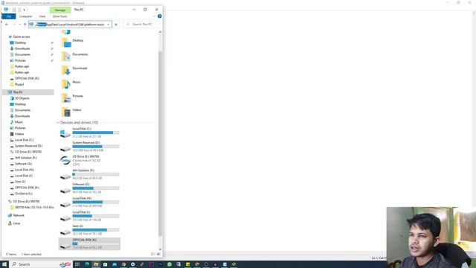Open the View ribbon tab

42,16
